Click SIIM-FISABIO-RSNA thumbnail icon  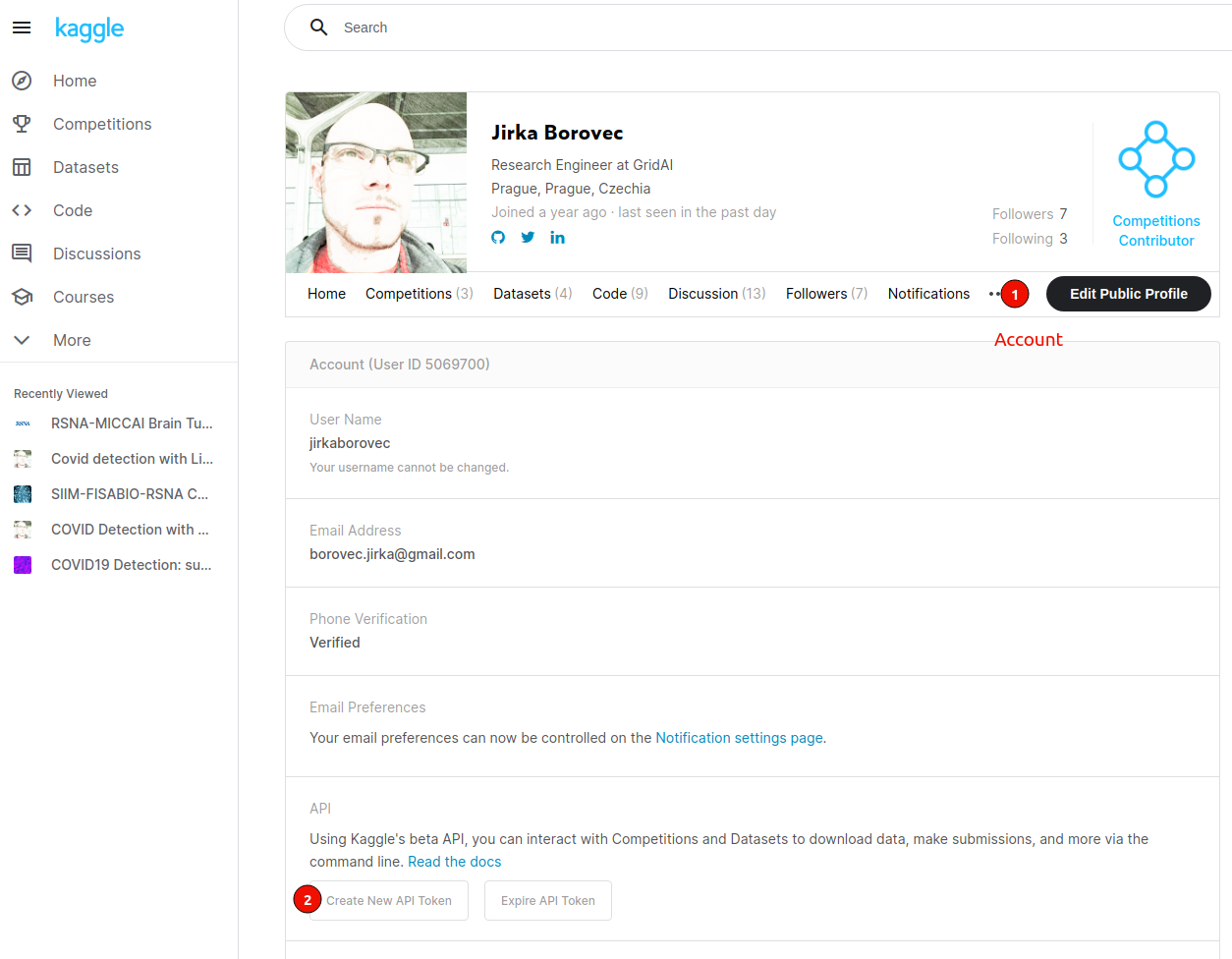click(x=23, y=494)
